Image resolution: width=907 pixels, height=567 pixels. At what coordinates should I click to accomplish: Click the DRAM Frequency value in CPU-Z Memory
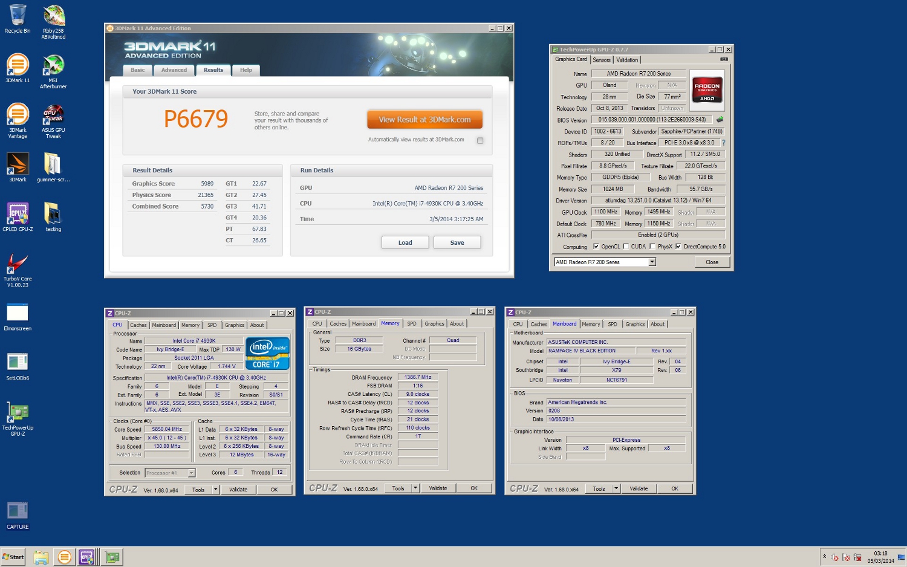point(418,377)
